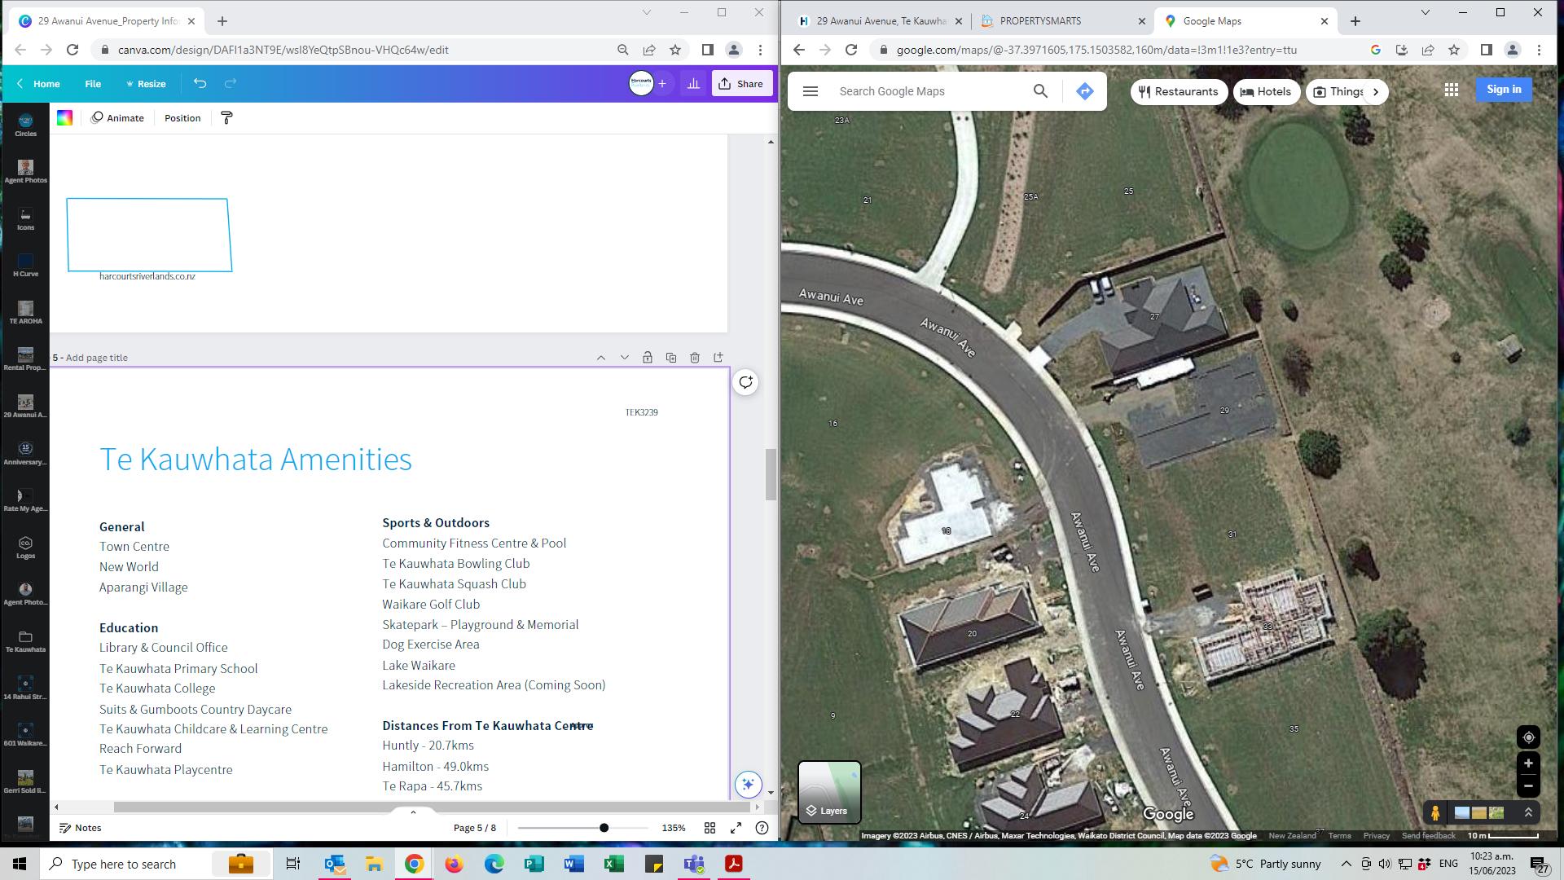Screen dimensions: 1564x880
Task: Click the copy style paint roller icon
Action: point(227,118)
